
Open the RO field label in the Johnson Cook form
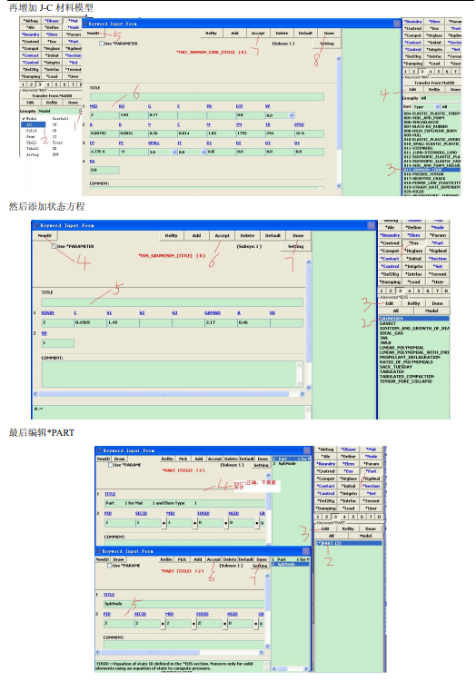122,106
